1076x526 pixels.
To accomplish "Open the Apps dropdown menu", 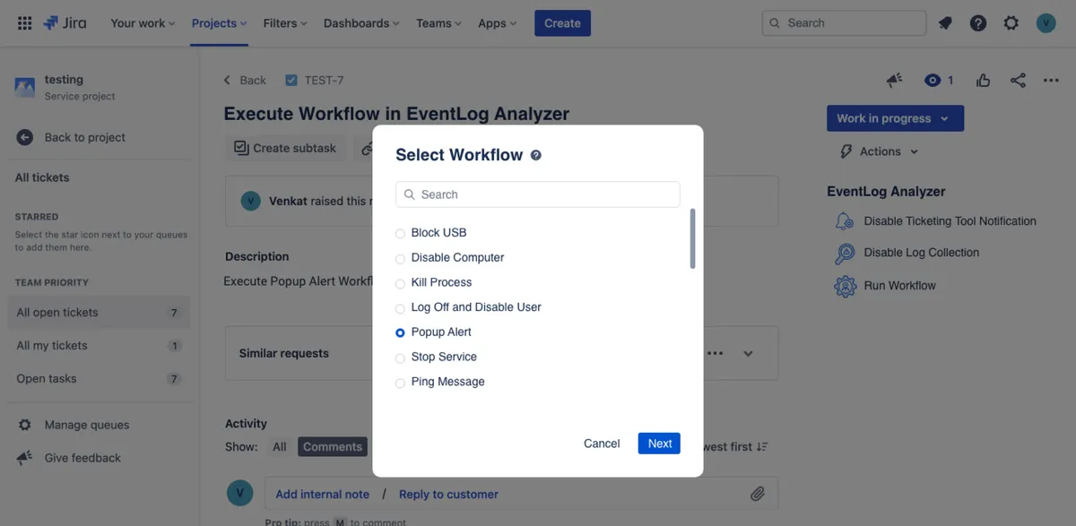I will (x=497, y=23).
